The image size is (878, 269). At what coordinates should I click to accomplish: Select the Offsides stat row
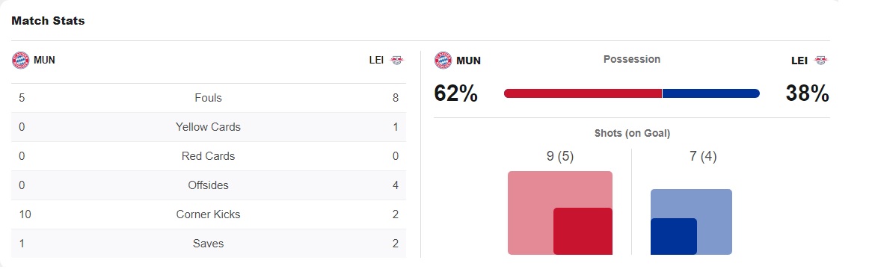[209, 185]
